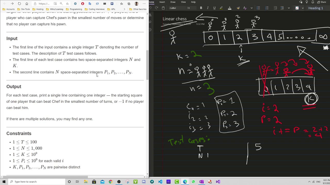Image resolution: width=330 pixels, height=185 pixels.
Task: Click Linear chess page title
Action: pyautogui.click(x=175, y=19)
